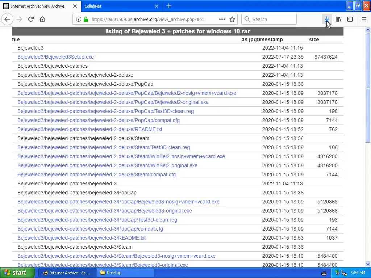This screenshot has height=278, width=371.
Task: Switch to the CollabNet tab
Action: pos(122,6)
